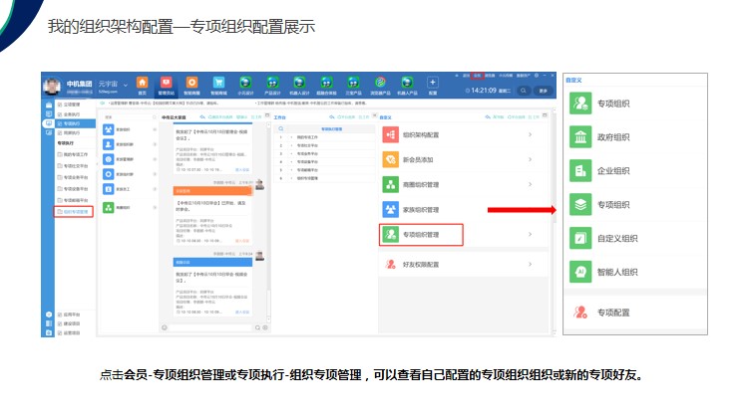Open 我的专项工作 in left sidebar tree
This screenshot has width=748, height=420.
(76, 154)
